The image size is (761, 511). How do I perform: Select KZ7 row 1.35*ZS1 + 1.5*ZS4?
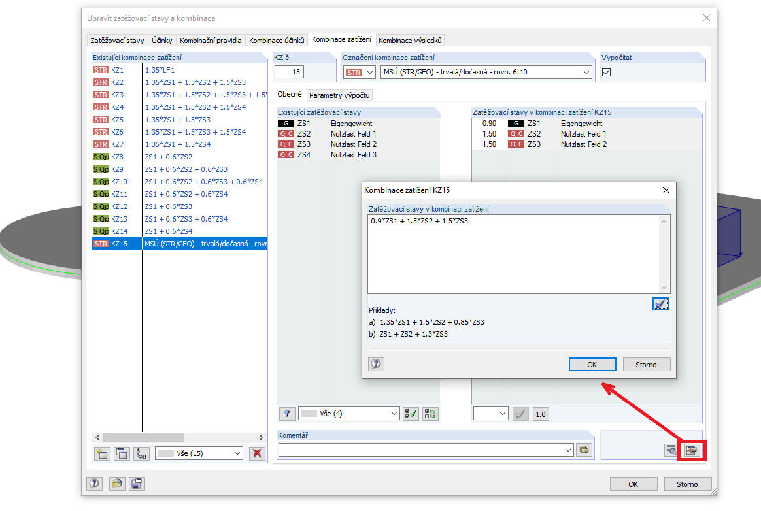(180, 144)
